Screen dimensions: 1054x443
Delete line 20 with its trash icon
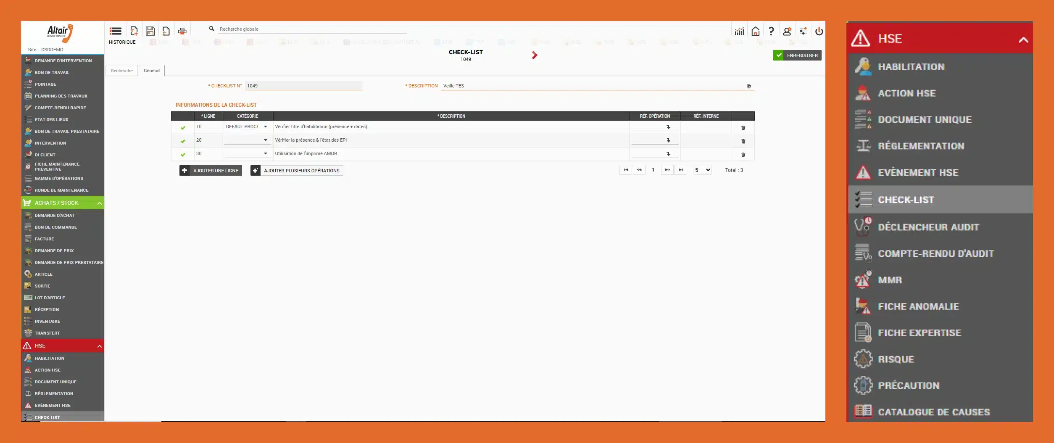coord(743,141)
